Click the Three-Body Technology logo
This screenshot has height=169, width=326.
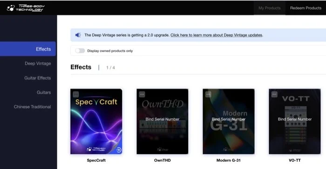click(25, 8)
